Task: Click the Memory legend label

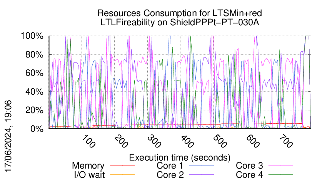Action: click(88, 166)
